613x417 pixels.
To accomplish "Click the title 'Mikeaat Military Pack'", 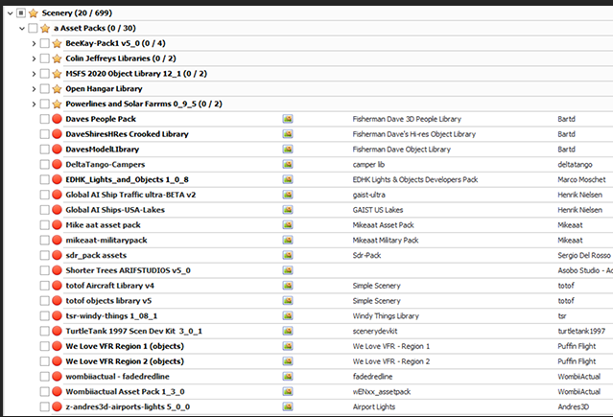I will click(x=386, y=241).
